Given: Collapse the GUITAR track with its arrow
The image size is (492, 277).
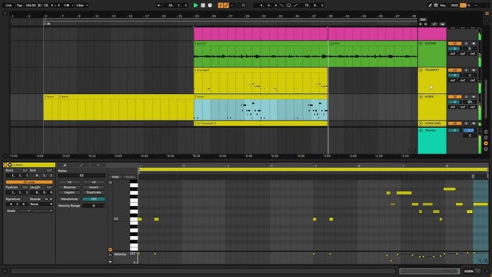Looking at the screenshot, I should tap(421, 43).
